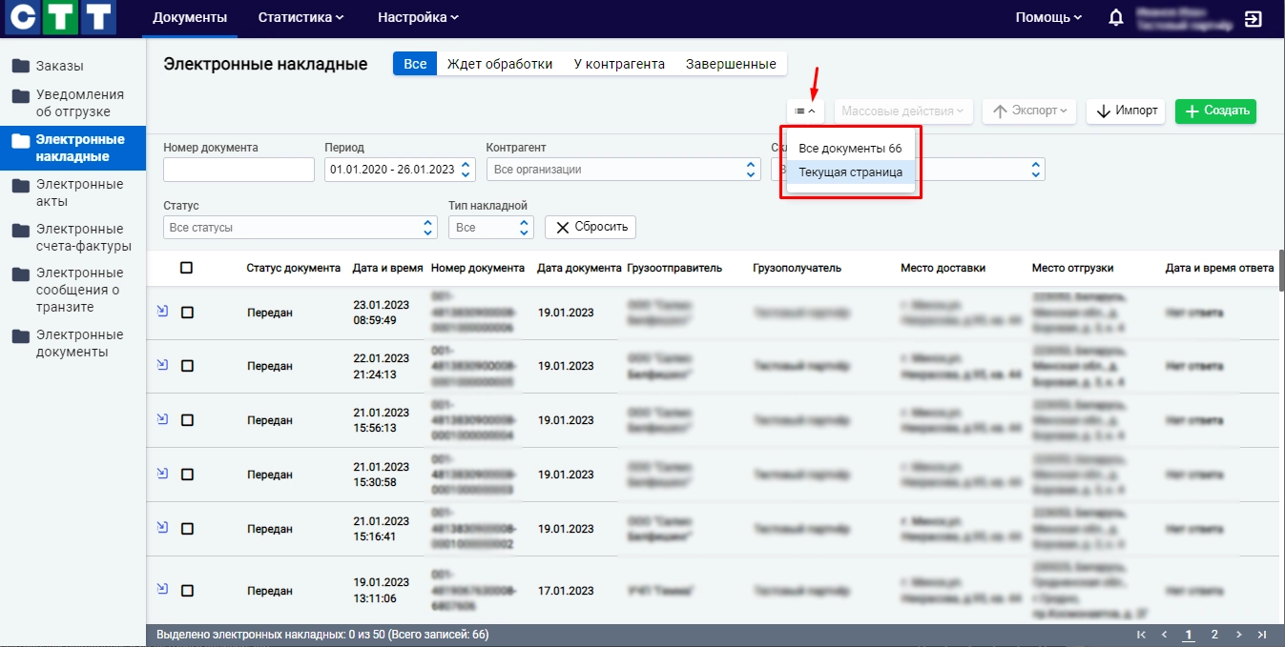Open the Настройка dropdown menu

click(418, 17)
